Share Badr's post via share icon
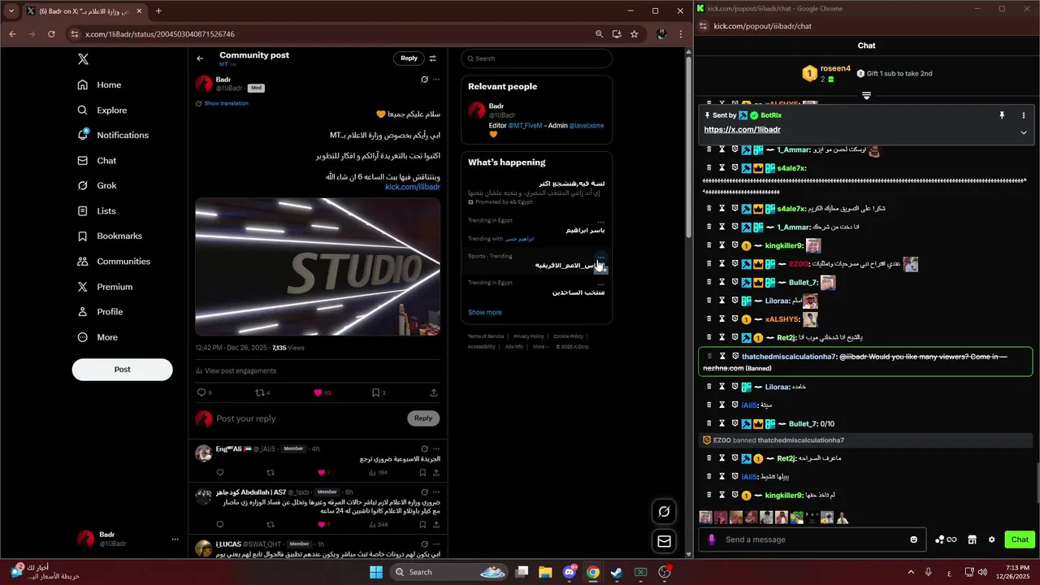 (x=434, y=392)
